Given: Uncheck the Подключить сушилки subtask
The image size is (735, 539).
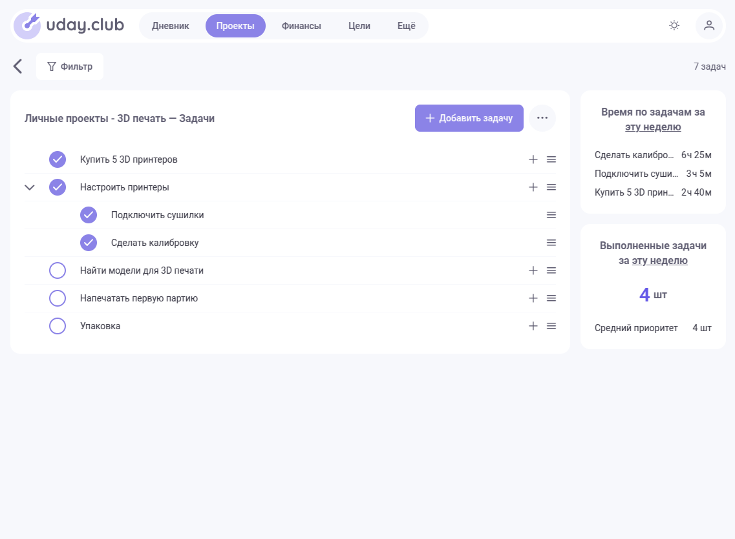Looking at the screenshot, I should click(89, 215).
